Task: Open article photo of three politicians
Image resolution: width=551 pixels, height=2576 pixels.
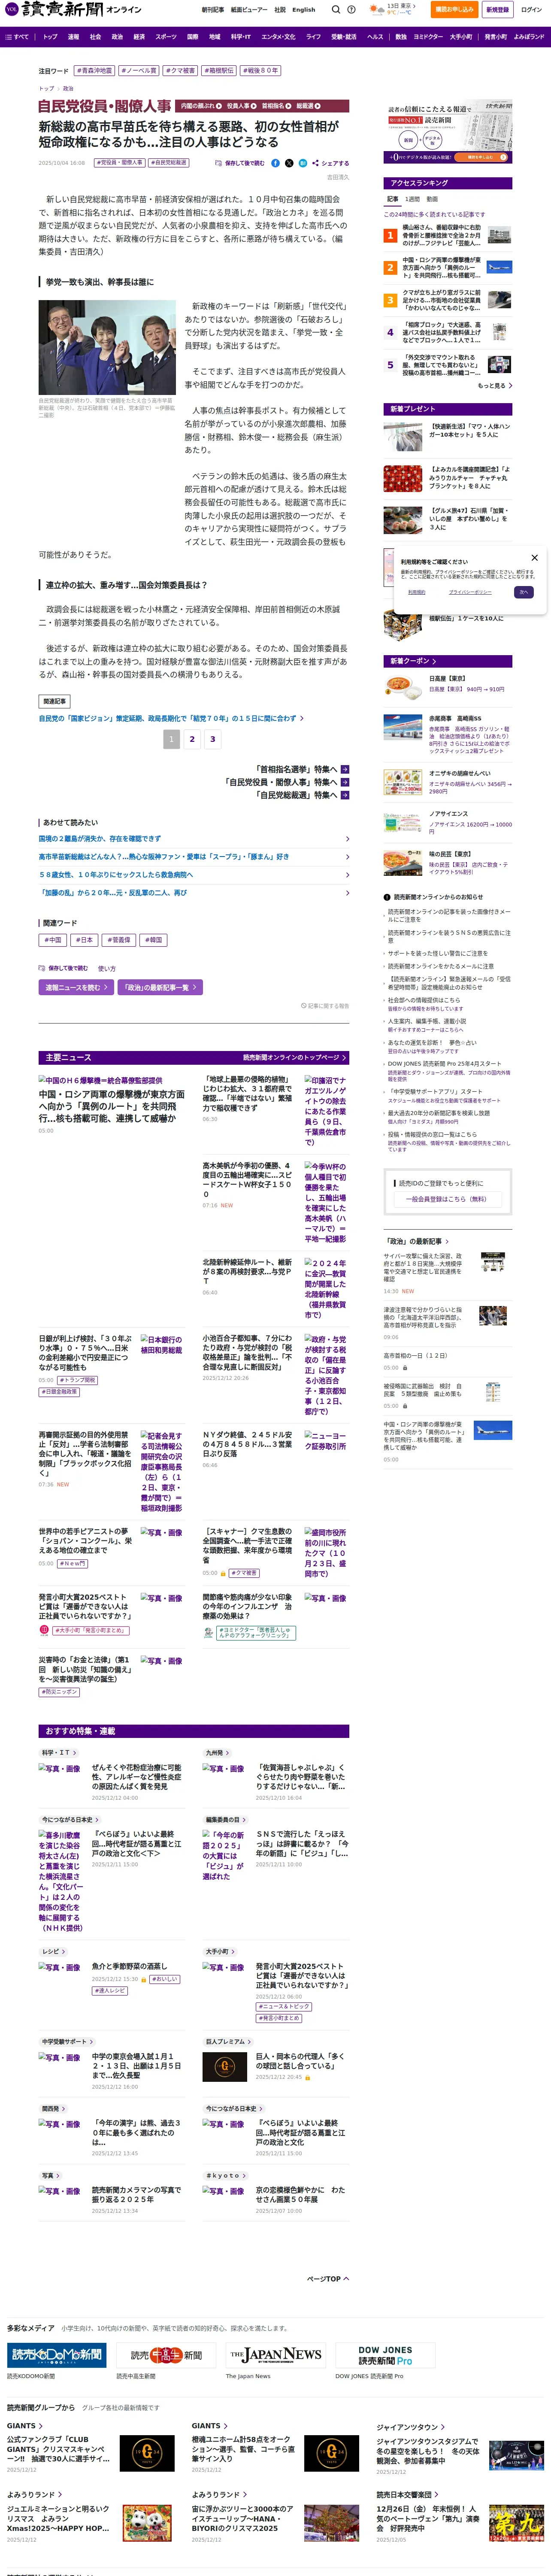Action: point(107,347)
